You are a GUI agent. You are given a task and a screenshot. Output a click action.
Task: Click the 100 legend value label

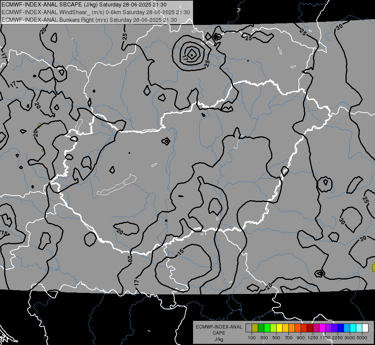[252, 338]
